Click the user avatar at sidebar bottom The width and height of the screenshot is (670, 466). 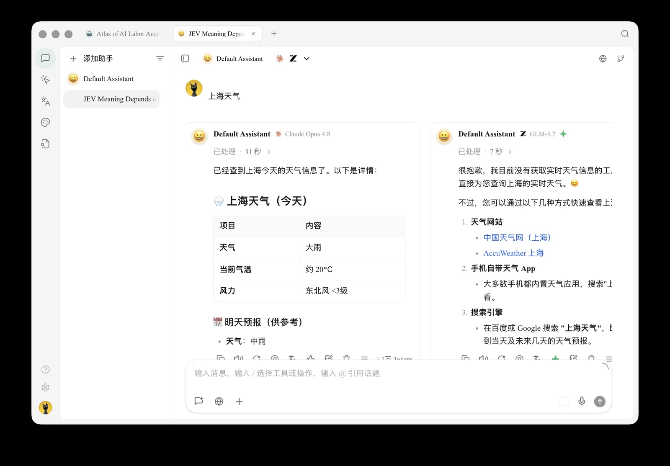point(46,407)
